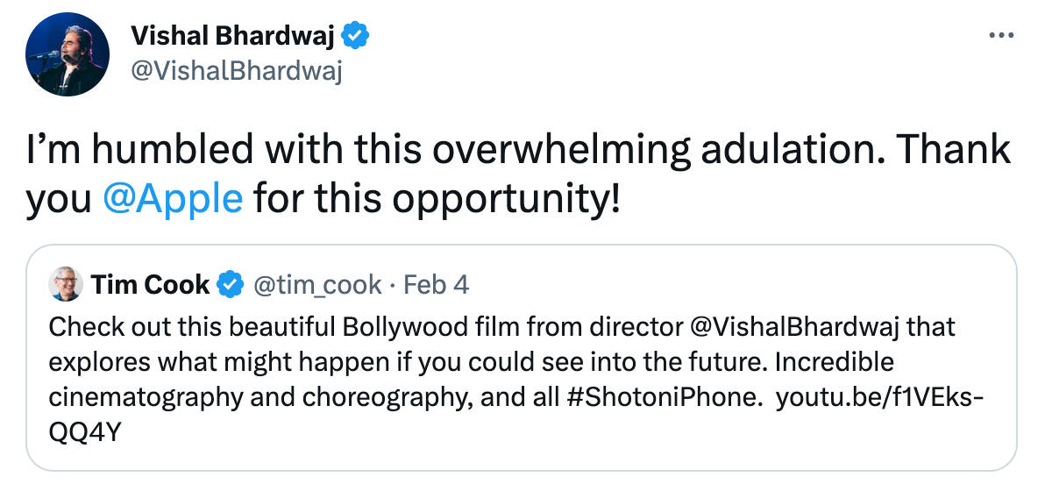Open the @Apple mention
Image resolution: width=1045 pixels, height=484 pixels.
tap(172, 199)
